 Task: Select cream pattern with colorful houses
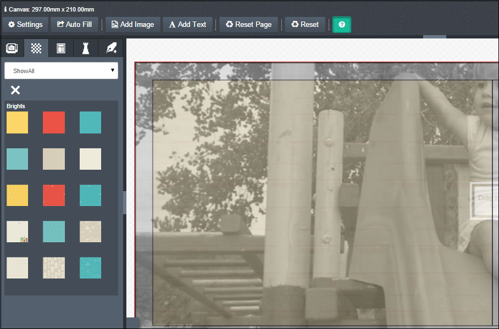[x=17, y=231]
